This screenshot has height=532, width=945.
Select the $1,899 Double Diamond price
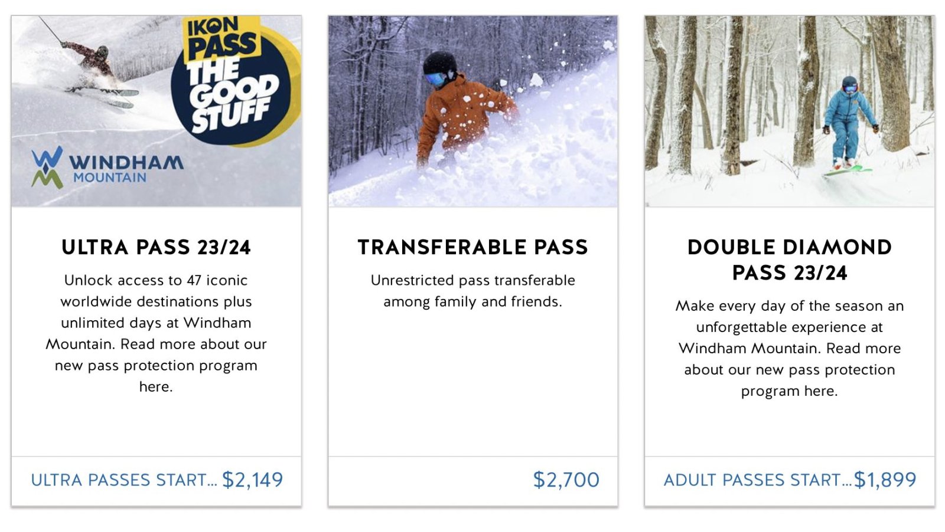click(x=885, y=480)
